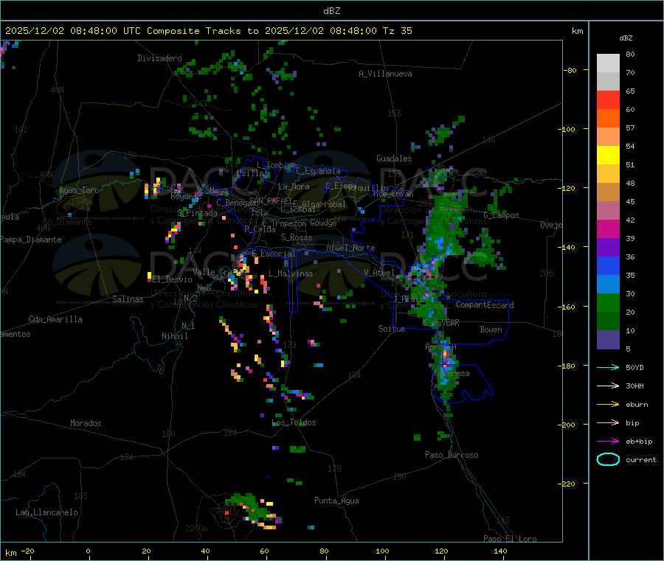This screenshot has width=664, height=561.
Task: Click the El_Desvio map label
Action: (172, 279)
